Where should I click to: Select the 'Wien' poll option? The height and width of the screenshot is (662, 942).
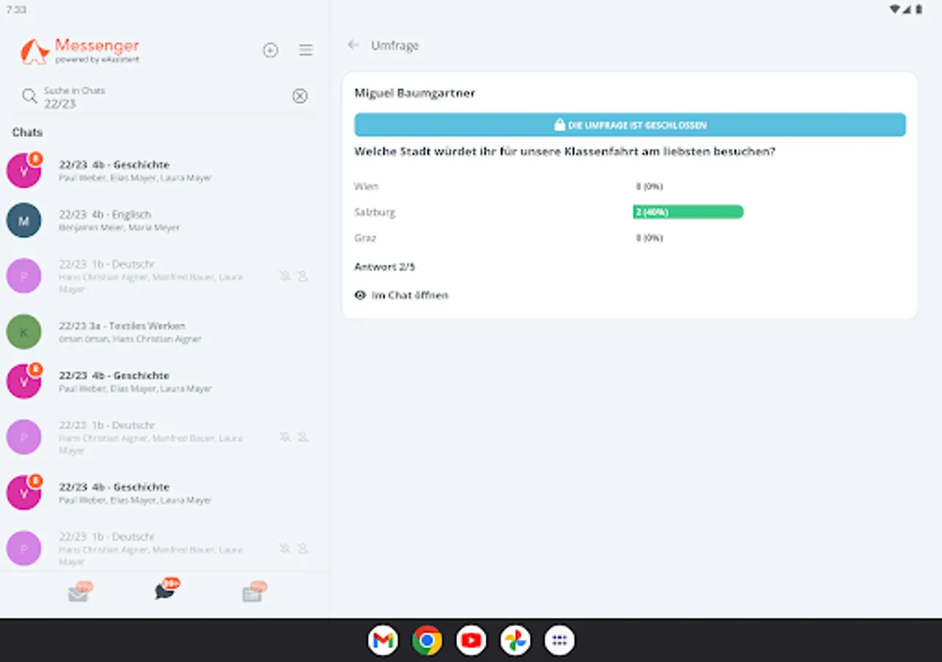366,186
